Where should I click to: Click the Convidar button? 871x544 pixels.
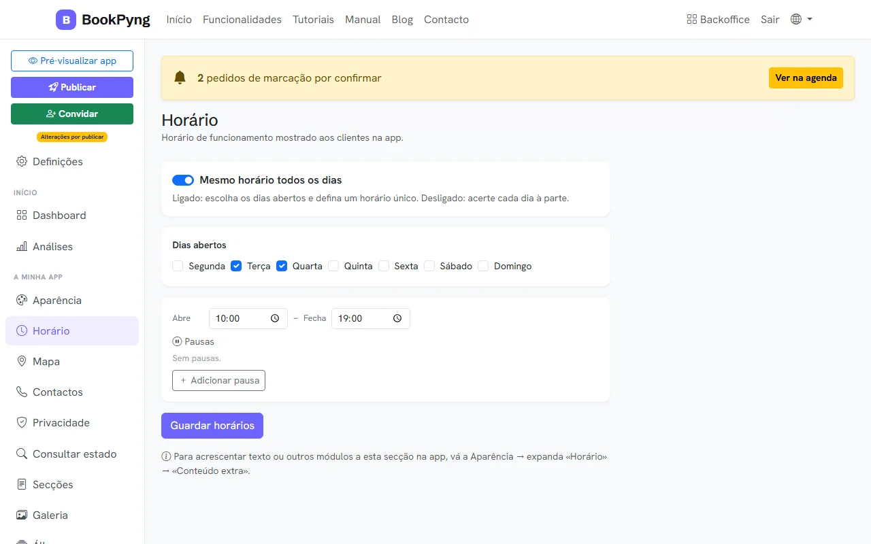tap(72, 114)
